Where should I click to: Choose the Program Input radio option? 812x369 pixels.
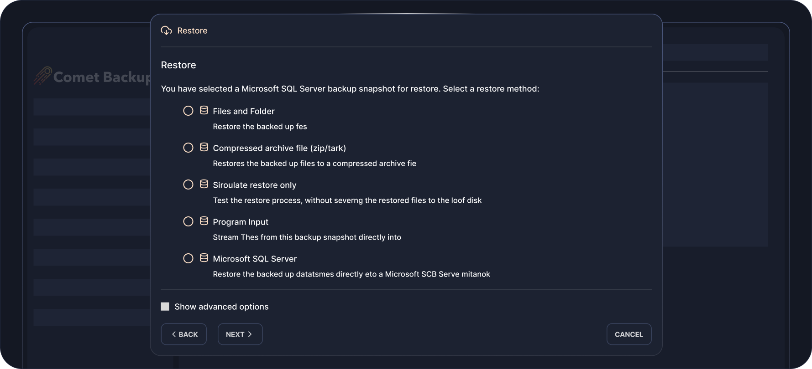click(x=188, y=221)
